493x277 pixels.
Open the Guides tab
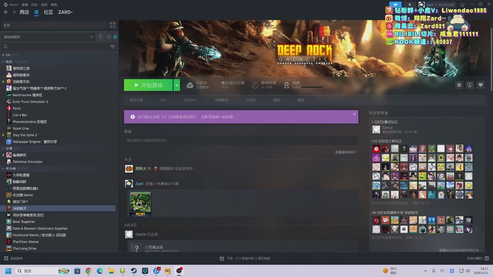[x=276, y=100]
